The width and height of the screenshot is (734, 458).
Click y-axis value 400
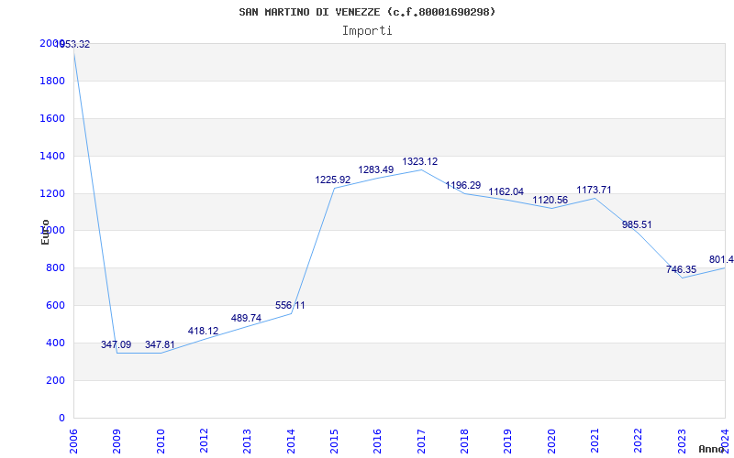tap(56, 343)
